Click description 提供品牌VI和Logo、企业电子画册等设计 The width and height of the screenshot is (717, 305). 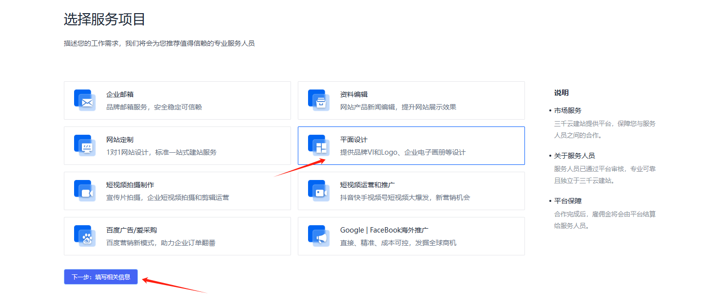pos(403,152)
